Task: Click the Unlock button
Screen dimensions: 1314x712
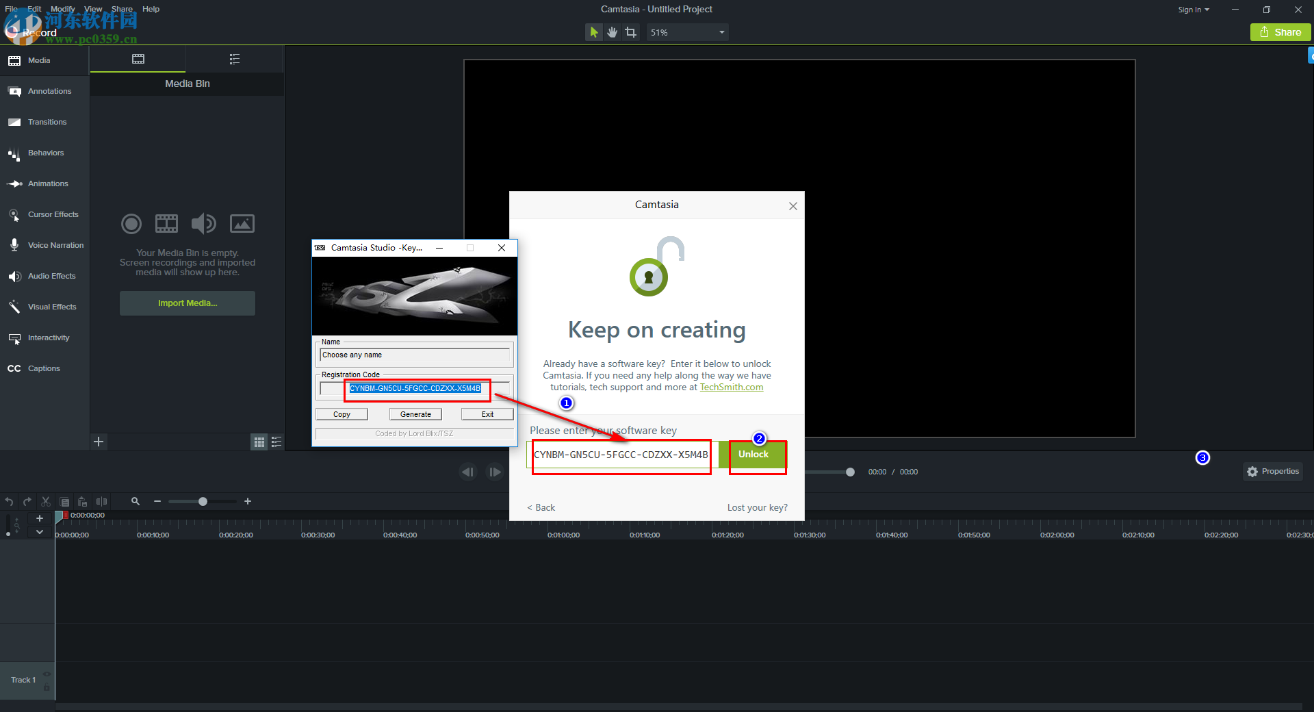Action: [753, 454]
